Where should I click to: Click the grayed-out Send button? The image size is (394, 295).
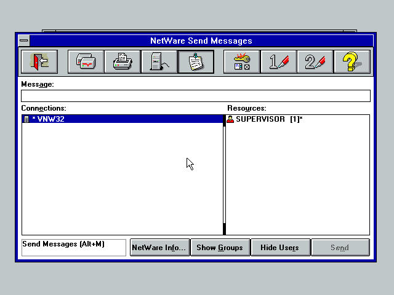point(340,248)
